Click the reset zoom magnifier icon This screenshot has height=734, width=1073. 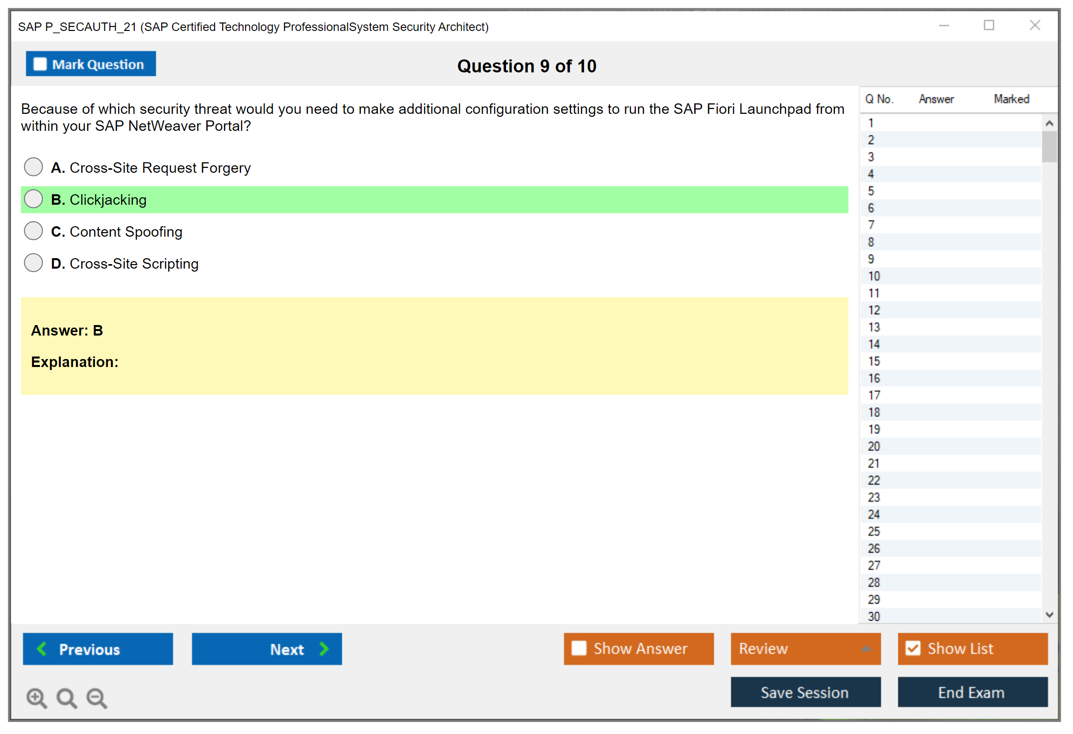tap(66, 698)
